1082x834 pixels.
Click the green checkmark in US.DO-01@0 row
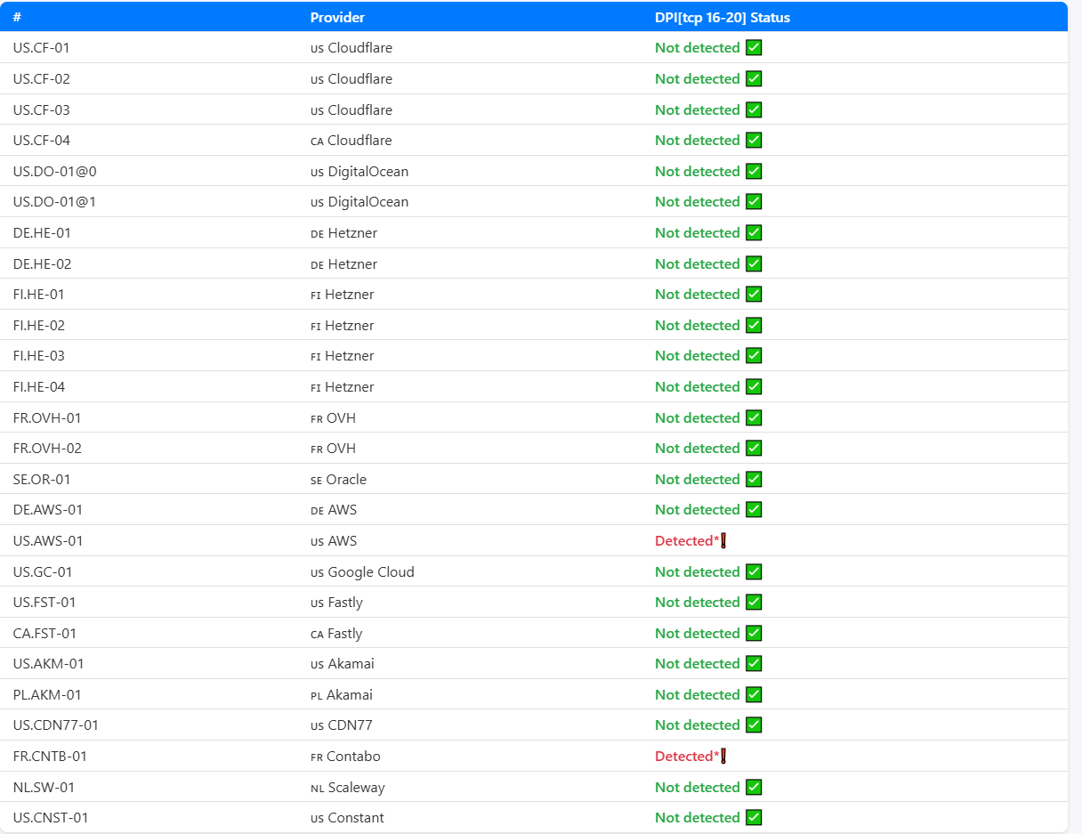754,171
